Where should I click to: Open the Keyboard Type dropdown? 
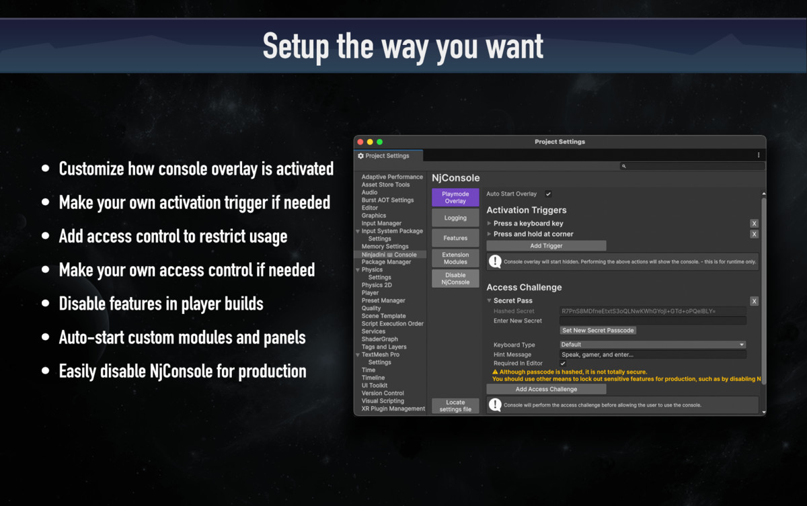pyautogui.click(x=652, y=345)
